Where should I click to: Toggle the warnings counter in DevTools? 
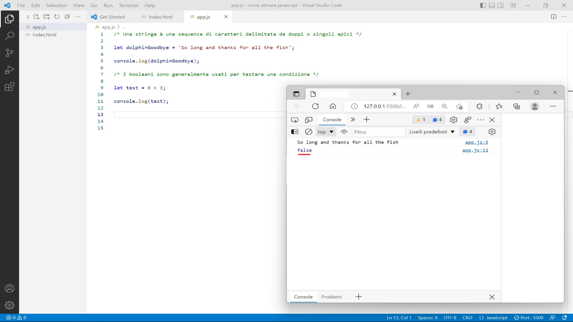pyautogui.click(x=420, y=120)
